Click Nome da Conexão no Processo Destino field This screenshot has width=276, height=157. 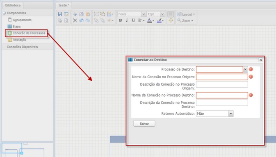[x=222, y=95]
